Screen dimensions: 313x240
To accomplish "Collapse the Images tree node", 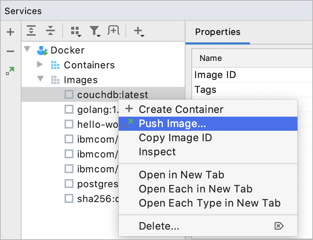I will click(x=41, y=80).
